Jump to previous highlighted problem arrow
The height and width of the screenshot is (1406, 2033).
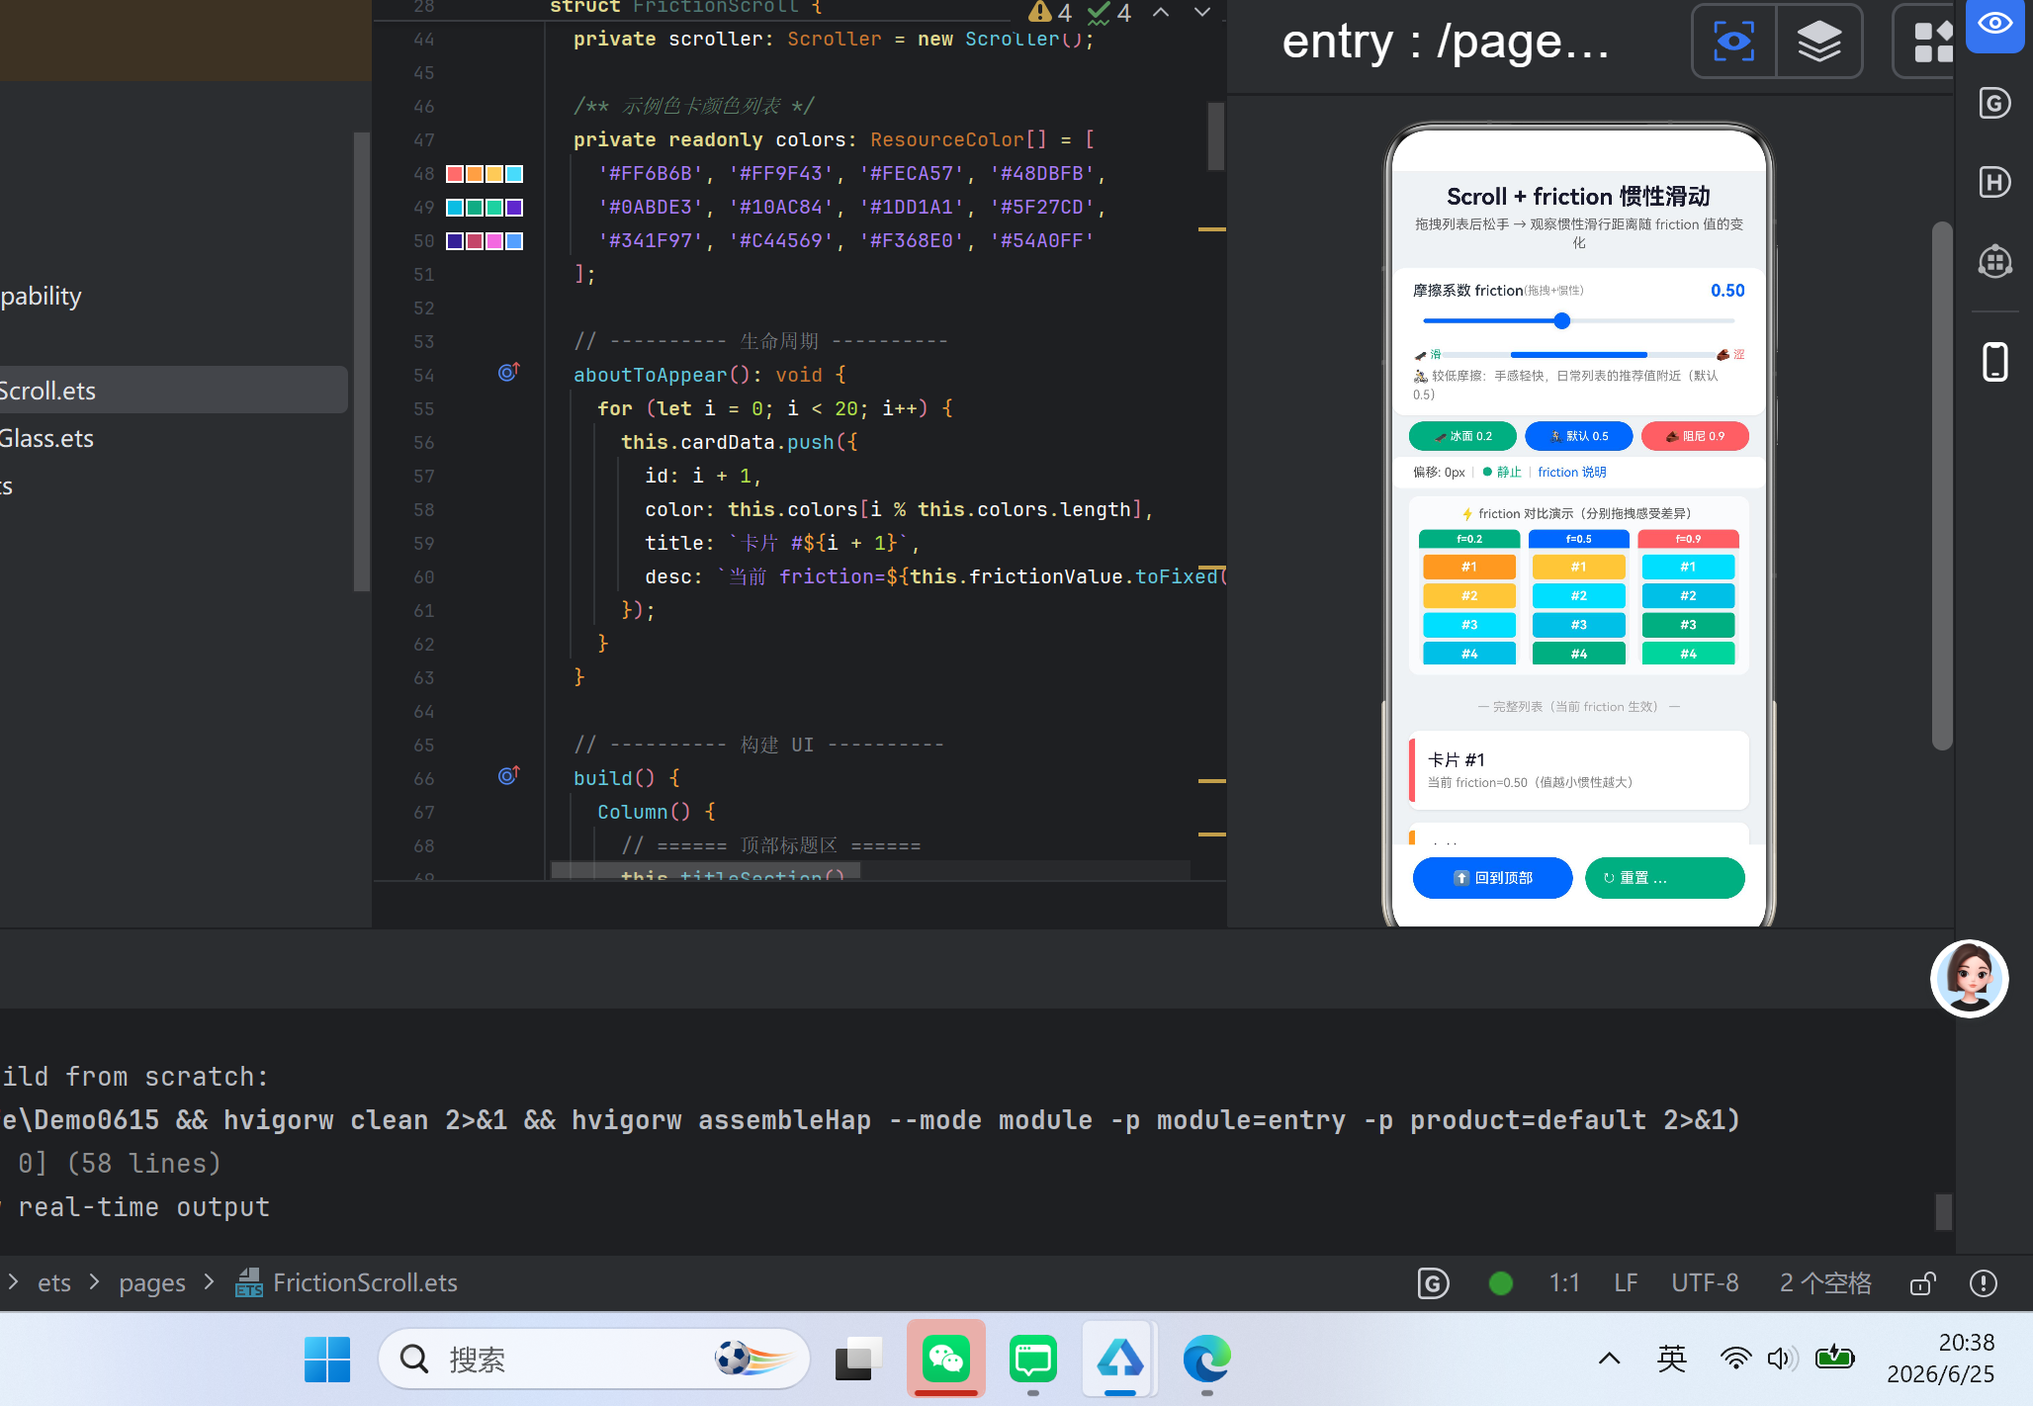tap(1161, 13)
